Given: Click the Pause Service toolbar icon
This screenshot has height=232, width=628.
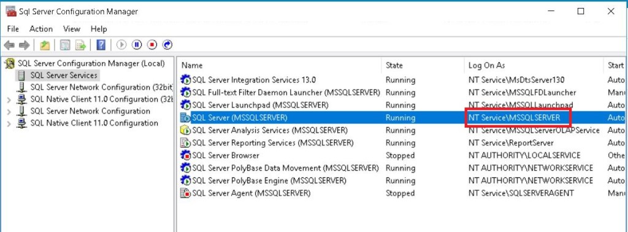Looking at the screenshot, I should tap(137, 45).
